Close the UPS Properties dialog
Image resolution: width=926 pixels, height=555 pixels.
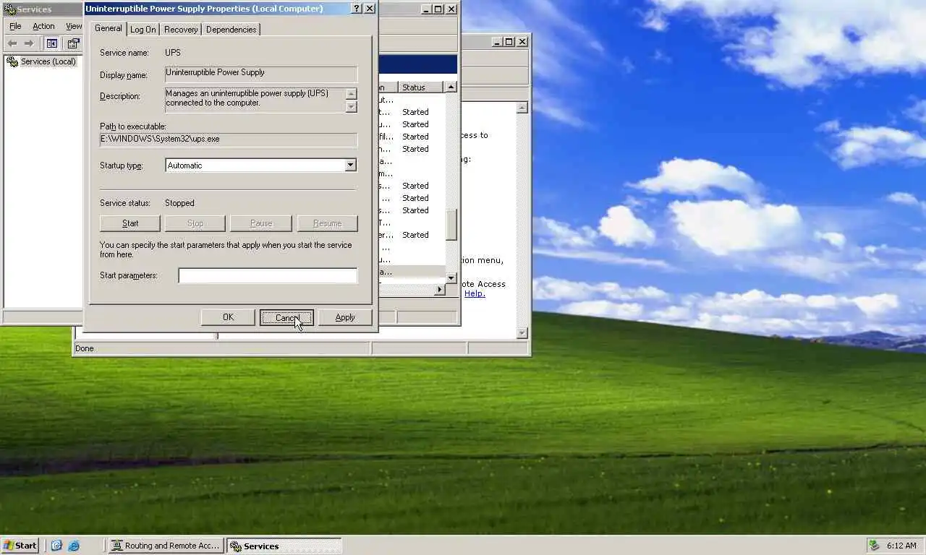(x=370, y=9)
